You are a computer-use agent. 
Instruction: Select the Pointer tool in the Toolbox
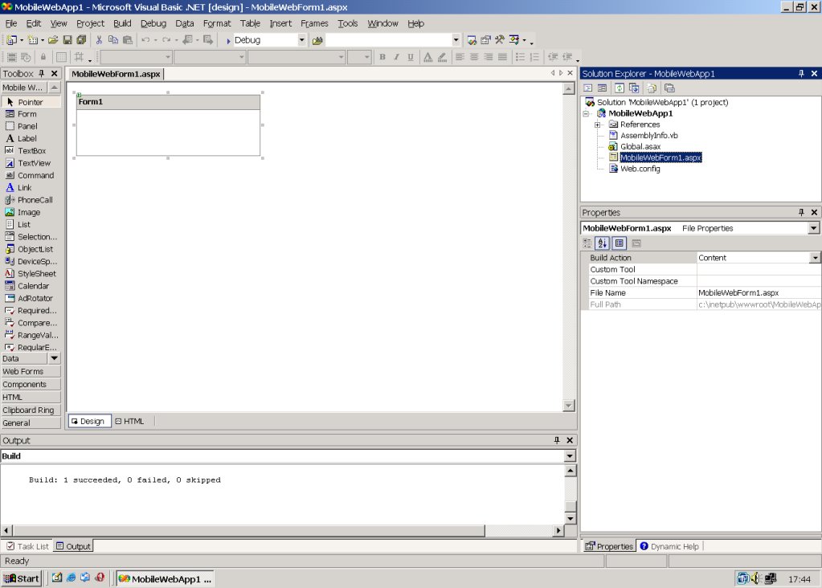31,102
